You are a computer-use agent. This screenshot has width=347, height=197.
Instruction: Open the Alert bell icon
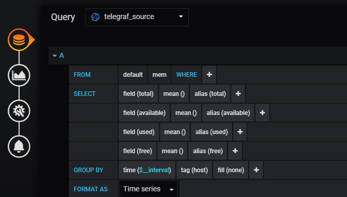[19, 146]
